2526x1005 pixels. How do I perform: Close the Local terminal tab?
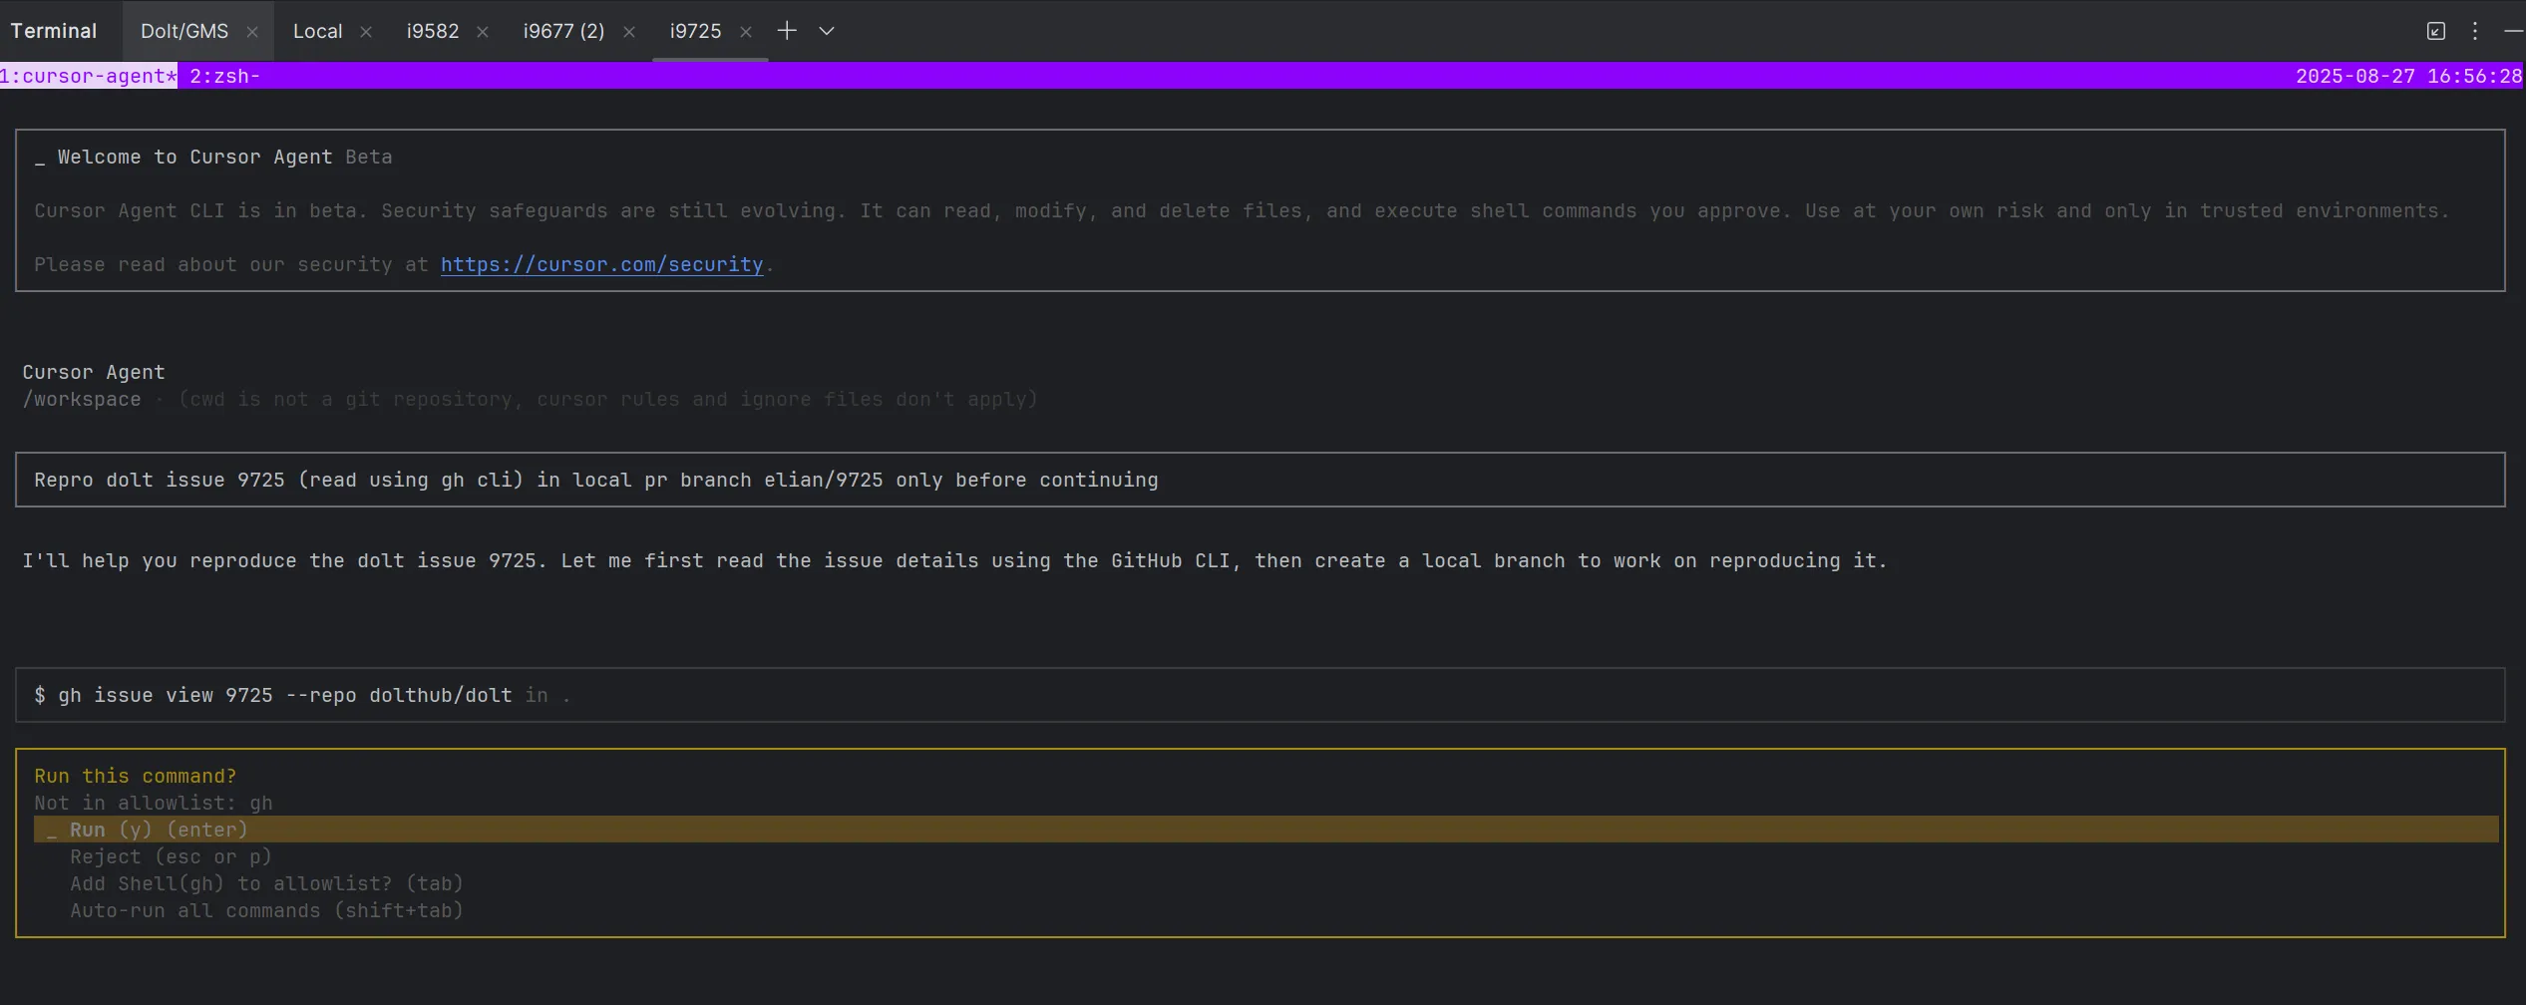366,32
